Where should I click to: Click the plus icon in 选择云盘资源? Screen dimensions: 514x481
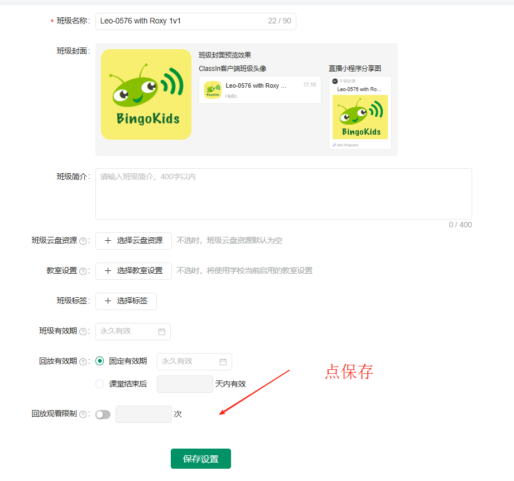(108, 241)
